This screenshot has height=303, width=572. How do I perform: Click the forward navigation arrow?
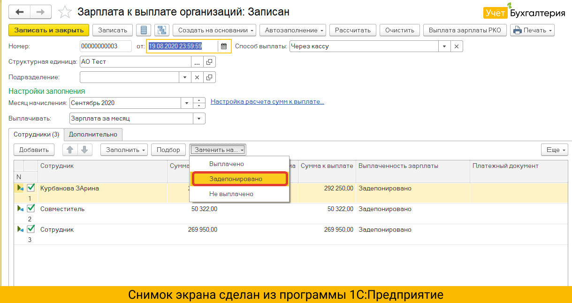click(41, 12)
